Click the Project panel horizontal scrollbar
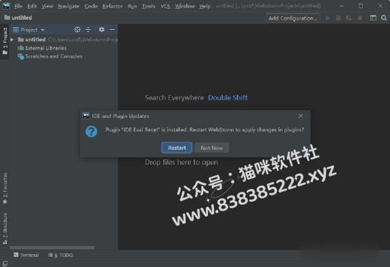Image resolution: width=390 pixels, height=267 pixels. (x=52, y=247)
